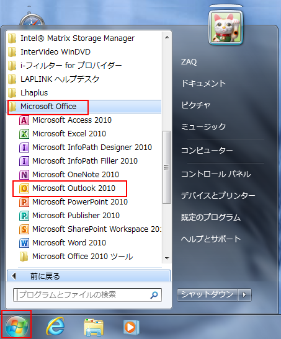This screenshot has height=339, width=281.
Task: Launch Outlook 2010 via its orange icon
Action: 24,188
